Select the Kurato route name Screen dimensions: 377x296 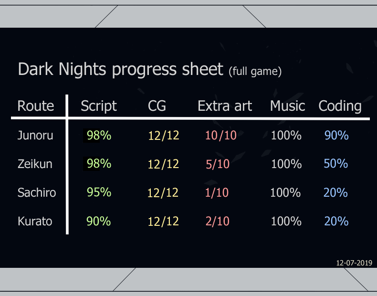35,222
